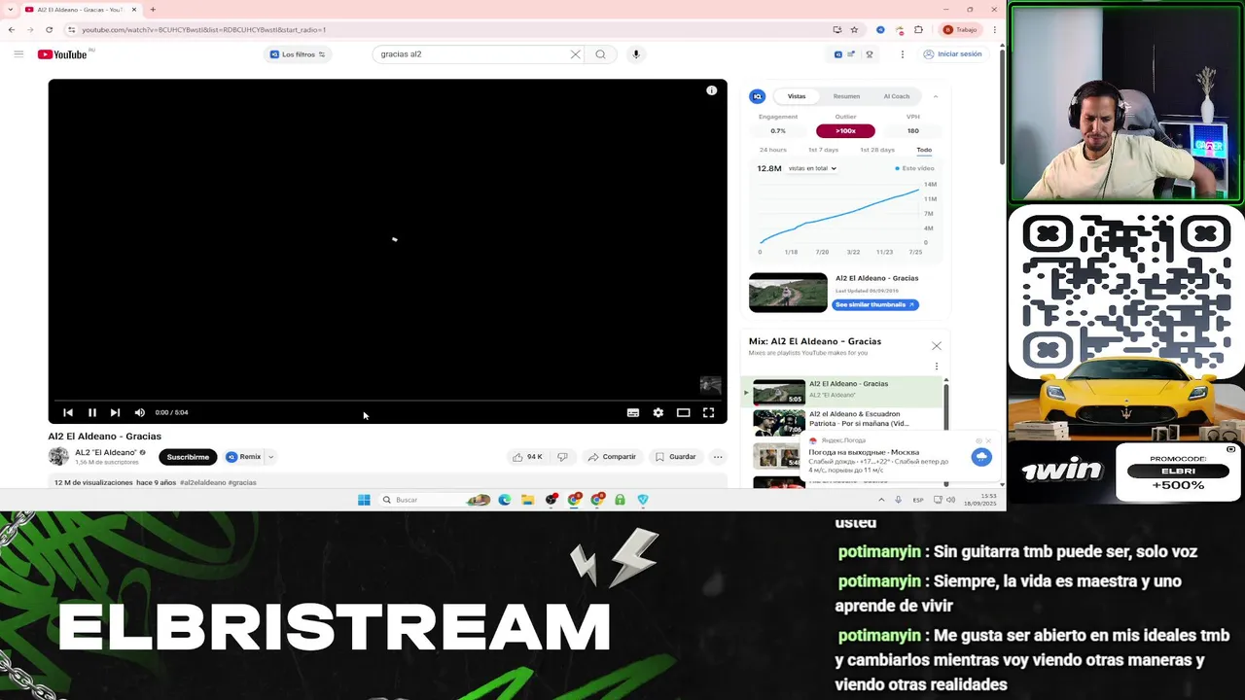Enter fullscreen on the video player
This screenshot has height=700, width=1245.
click(x=709, y=412)
